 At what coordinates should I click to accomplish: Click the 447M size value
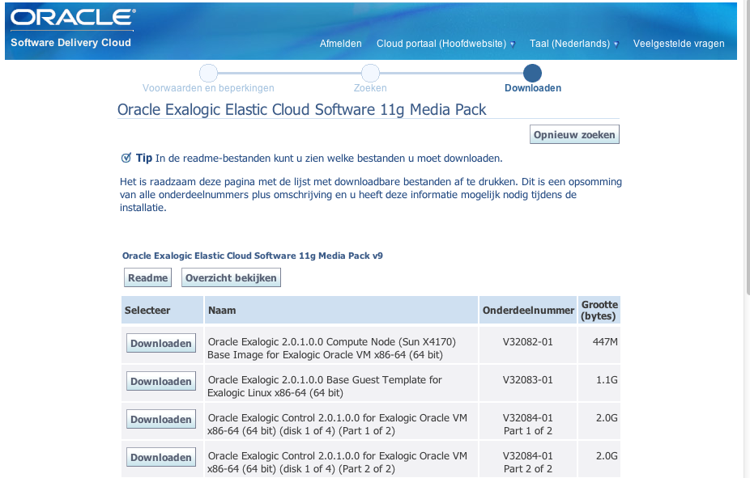(x=605, y=342)
